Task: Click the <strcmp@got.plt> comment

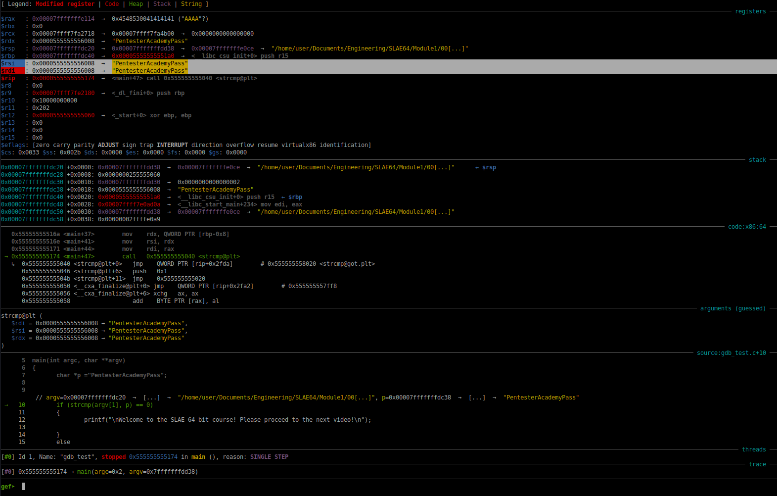Action: [347, 264]
